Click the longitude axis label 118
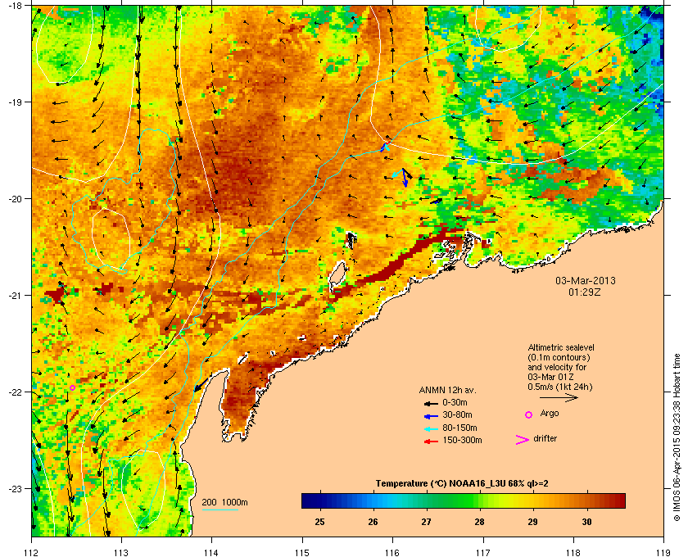688x557 pixels. 573,552
